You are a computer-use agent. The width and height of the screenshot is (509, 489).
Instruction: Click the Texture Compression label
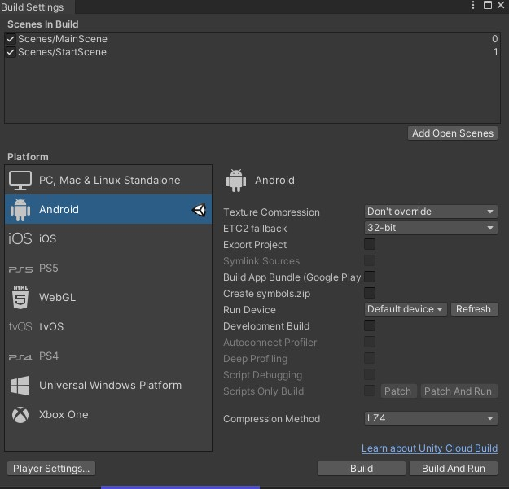(271, 212)
